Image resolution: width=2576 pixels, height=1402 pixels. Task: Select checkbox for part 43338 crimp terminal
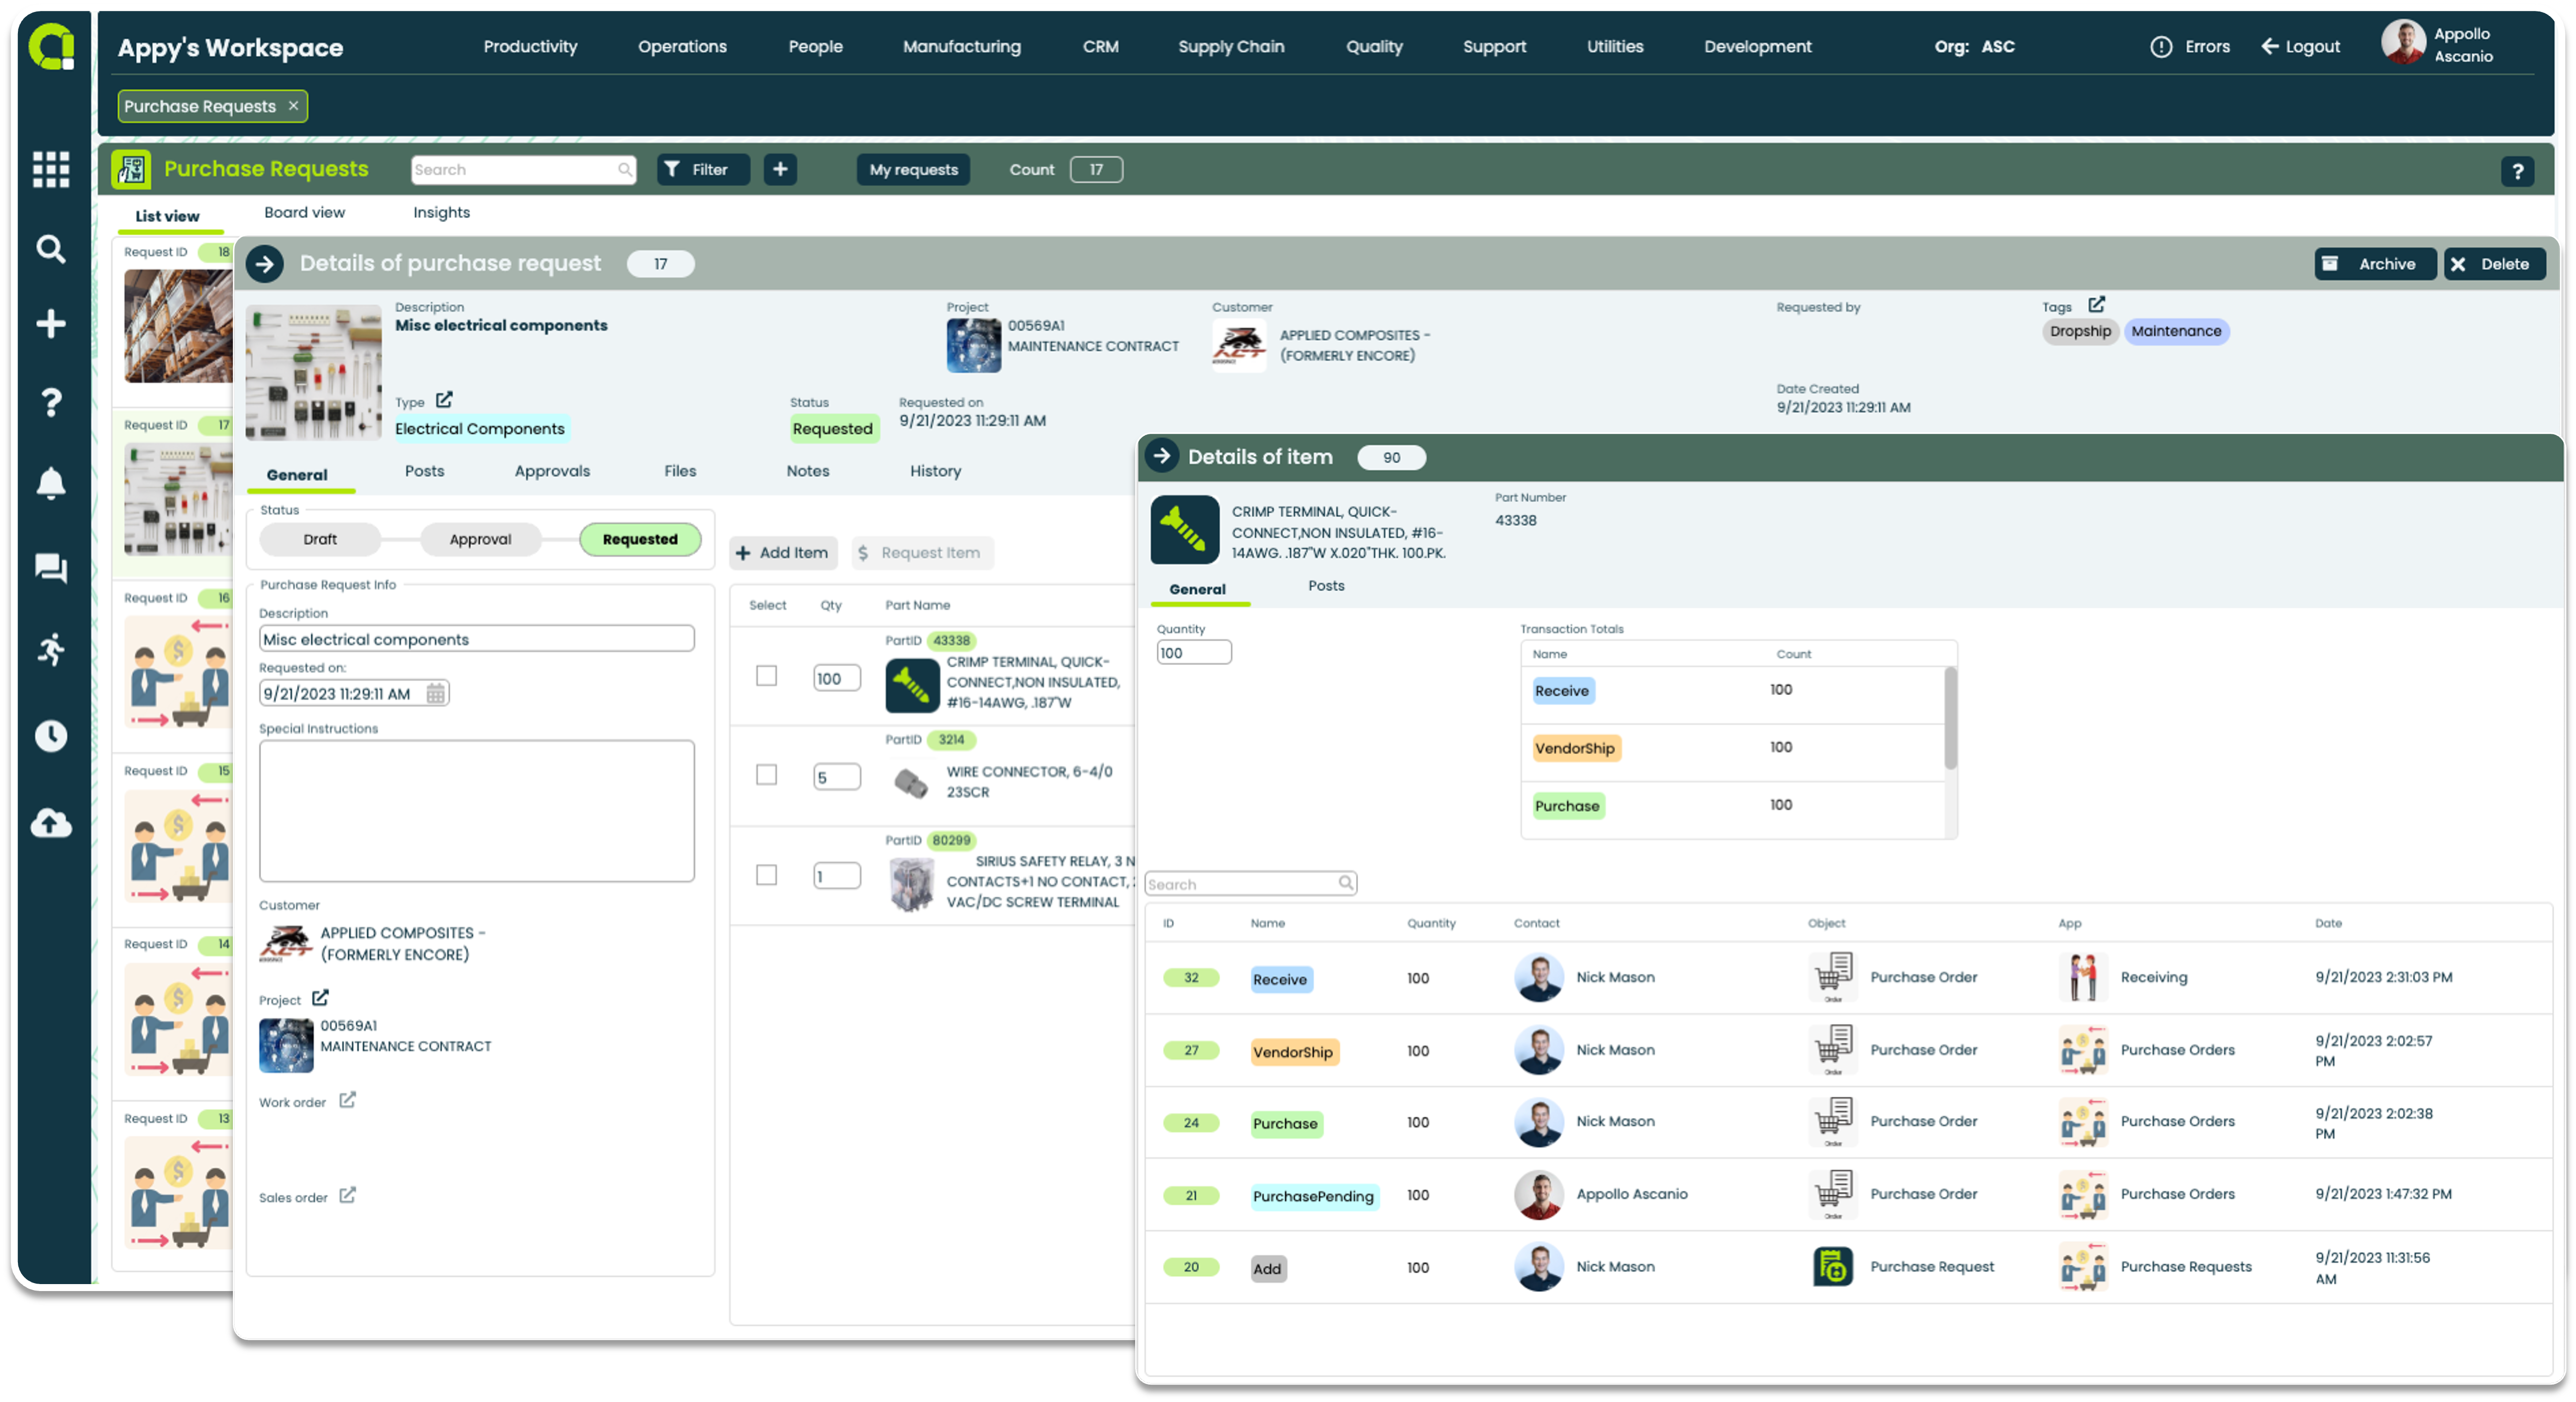click(766, 676)
